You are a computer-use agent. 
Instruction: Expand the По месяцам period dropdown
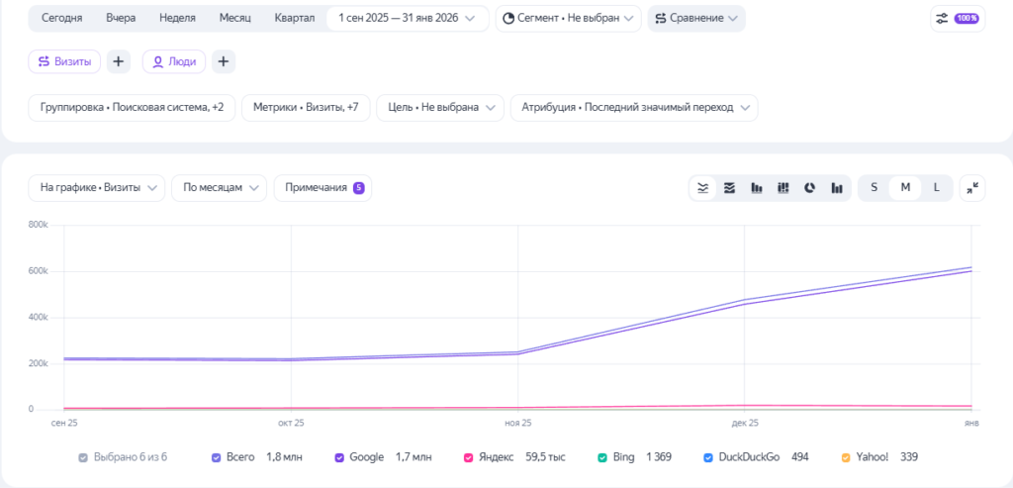click(x=219, y=188)
